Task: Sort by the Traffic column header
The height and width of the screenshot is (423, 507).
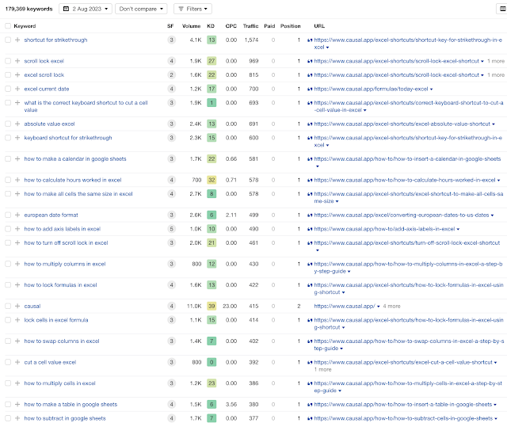Action: 250,26
